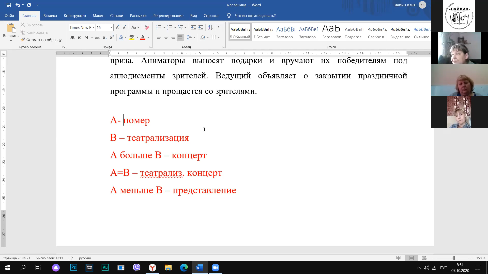Image resolution: width=488 pixels, height=274 pixels.
Task: Save the document using the floppy icon
Action: pyautogui.click(x=9, y=5)
